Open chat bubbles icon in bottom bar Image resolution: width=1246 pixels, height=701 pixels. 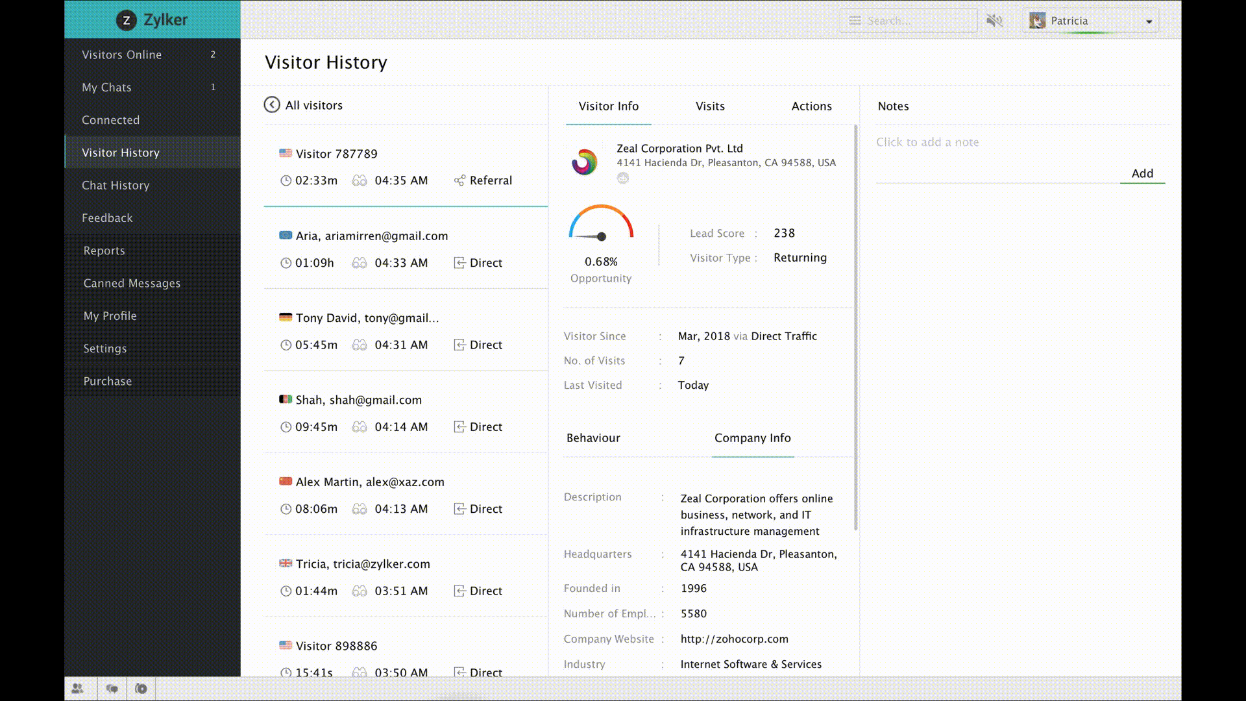(x=112, y=689)
